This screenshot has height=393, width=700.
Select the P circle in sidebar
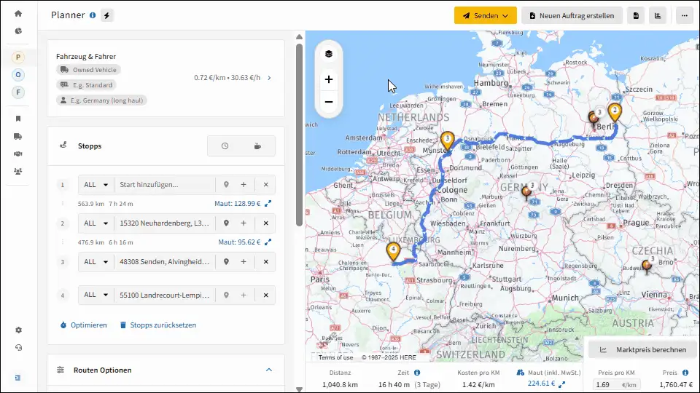point(17,57)
